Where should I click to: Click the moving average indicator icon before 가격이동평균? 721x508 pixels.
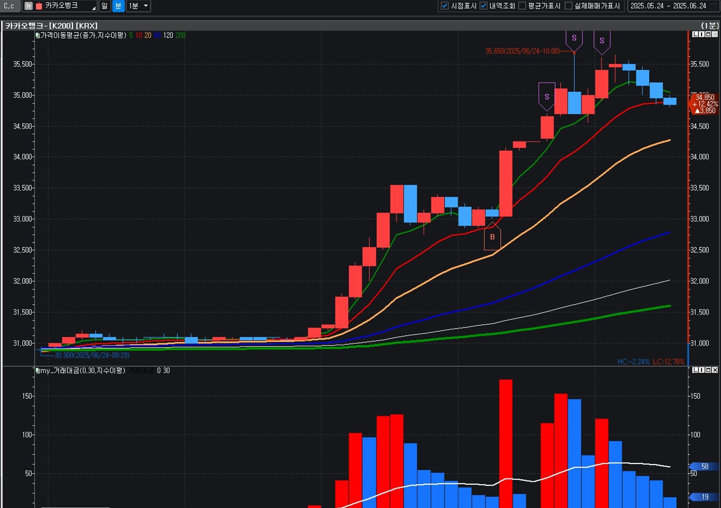coord(38,35)
